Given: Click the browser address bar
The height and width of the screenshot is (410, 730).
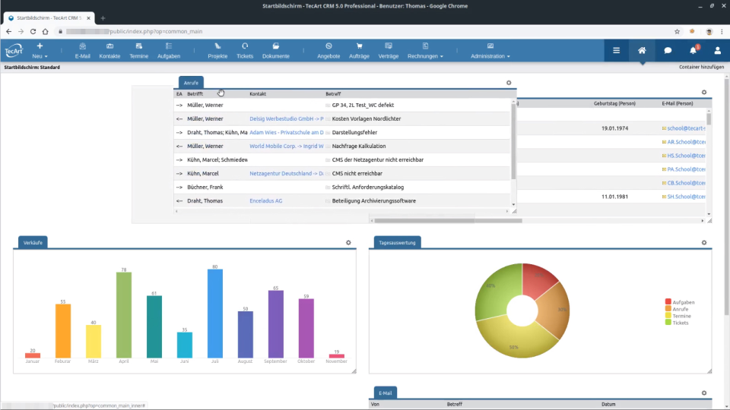Looking at the screenshot, I should 363,32.
